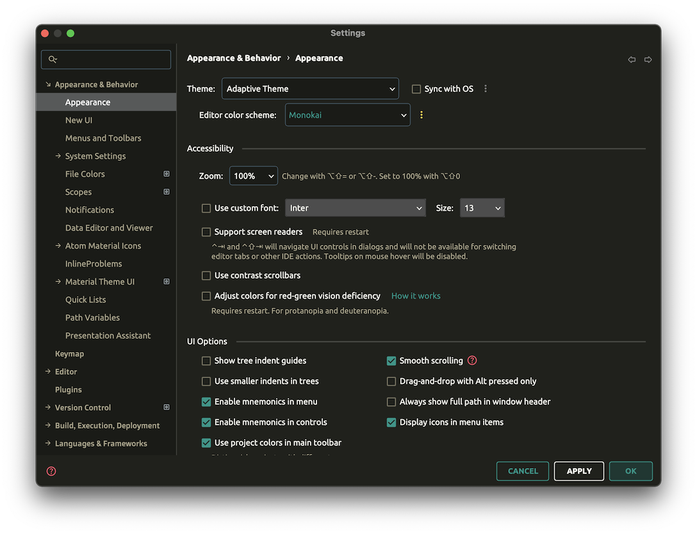
Task: Click the Appearance & Behavior breadcrumb
Action: [234, 58]
